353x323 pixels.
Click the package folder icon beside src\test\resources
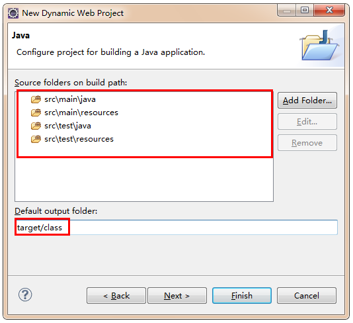click(36, 139)
